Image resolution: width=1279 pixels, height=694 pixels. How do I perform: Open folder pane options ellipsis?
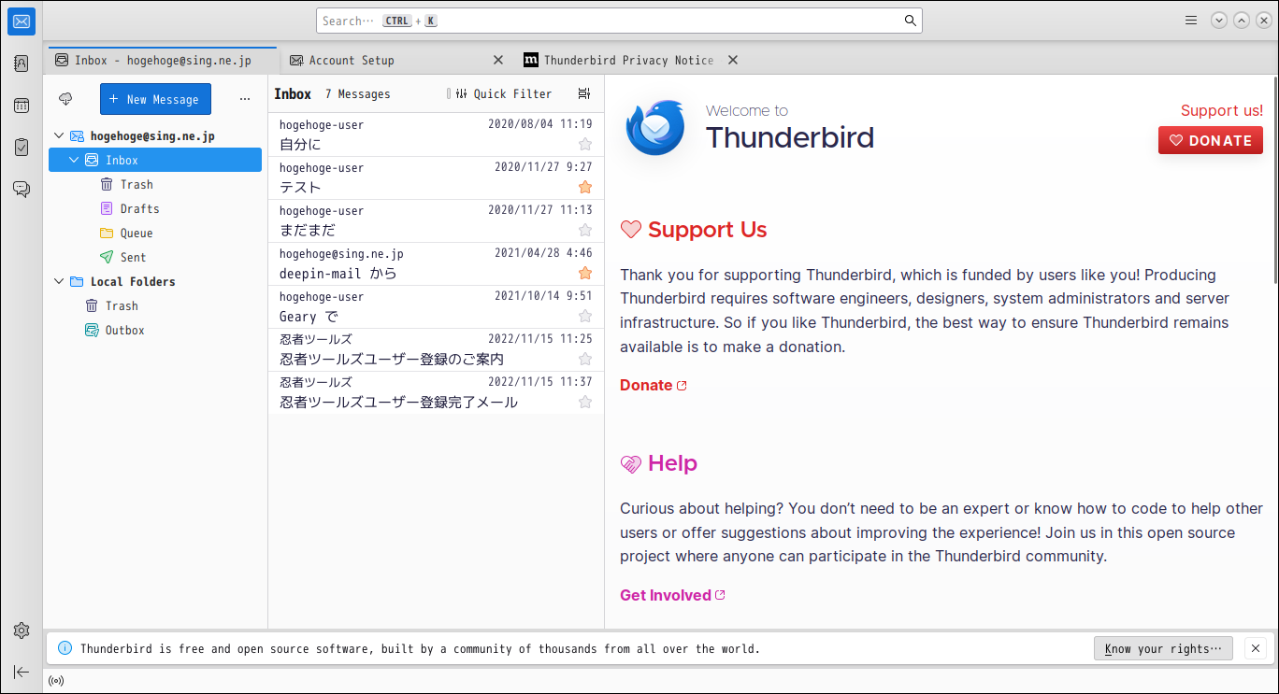[x=245, y=99]
